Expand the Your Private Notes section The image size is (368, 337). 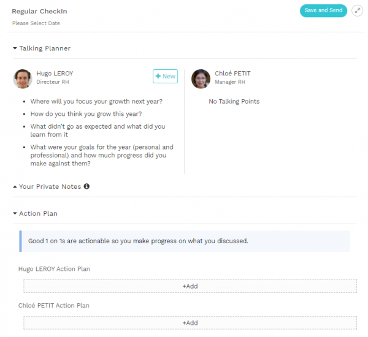(15, 186)
